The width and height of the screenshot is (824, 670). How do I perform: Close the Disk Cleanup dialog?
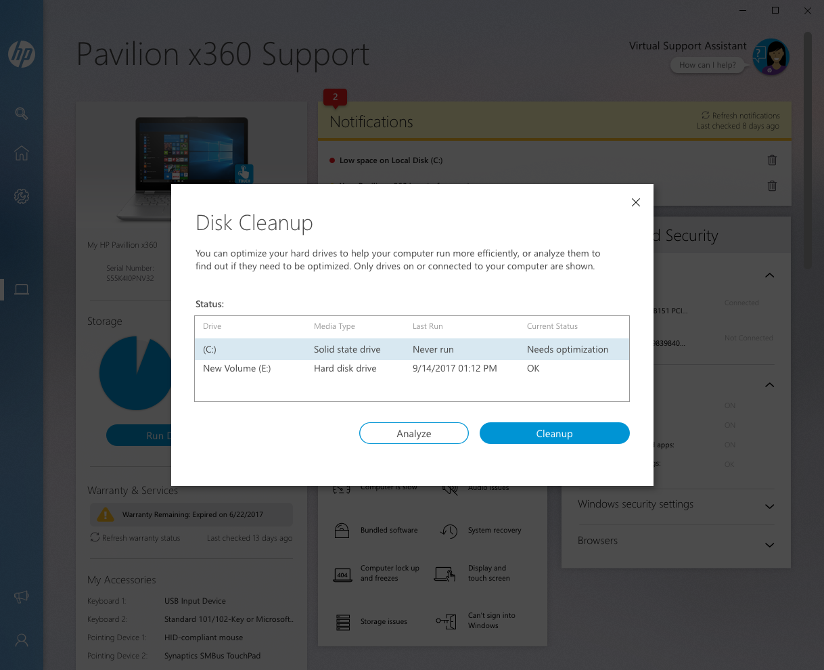[x=635, y=202]
